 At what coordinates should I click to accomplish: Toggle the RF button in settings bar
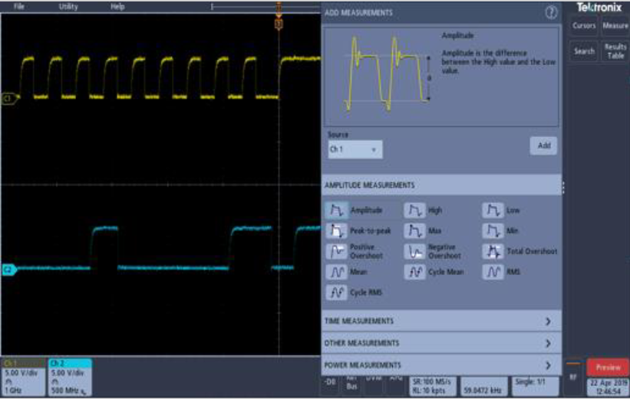click(572, 377)
